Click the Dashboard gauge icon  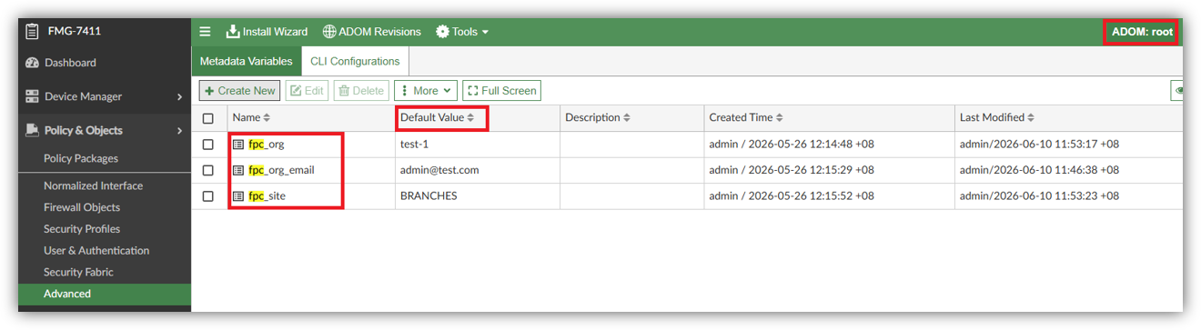33,63
